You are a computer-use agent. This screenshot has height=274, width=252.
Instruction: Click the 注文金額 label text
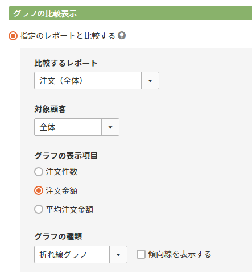click(x=61, y=190)
